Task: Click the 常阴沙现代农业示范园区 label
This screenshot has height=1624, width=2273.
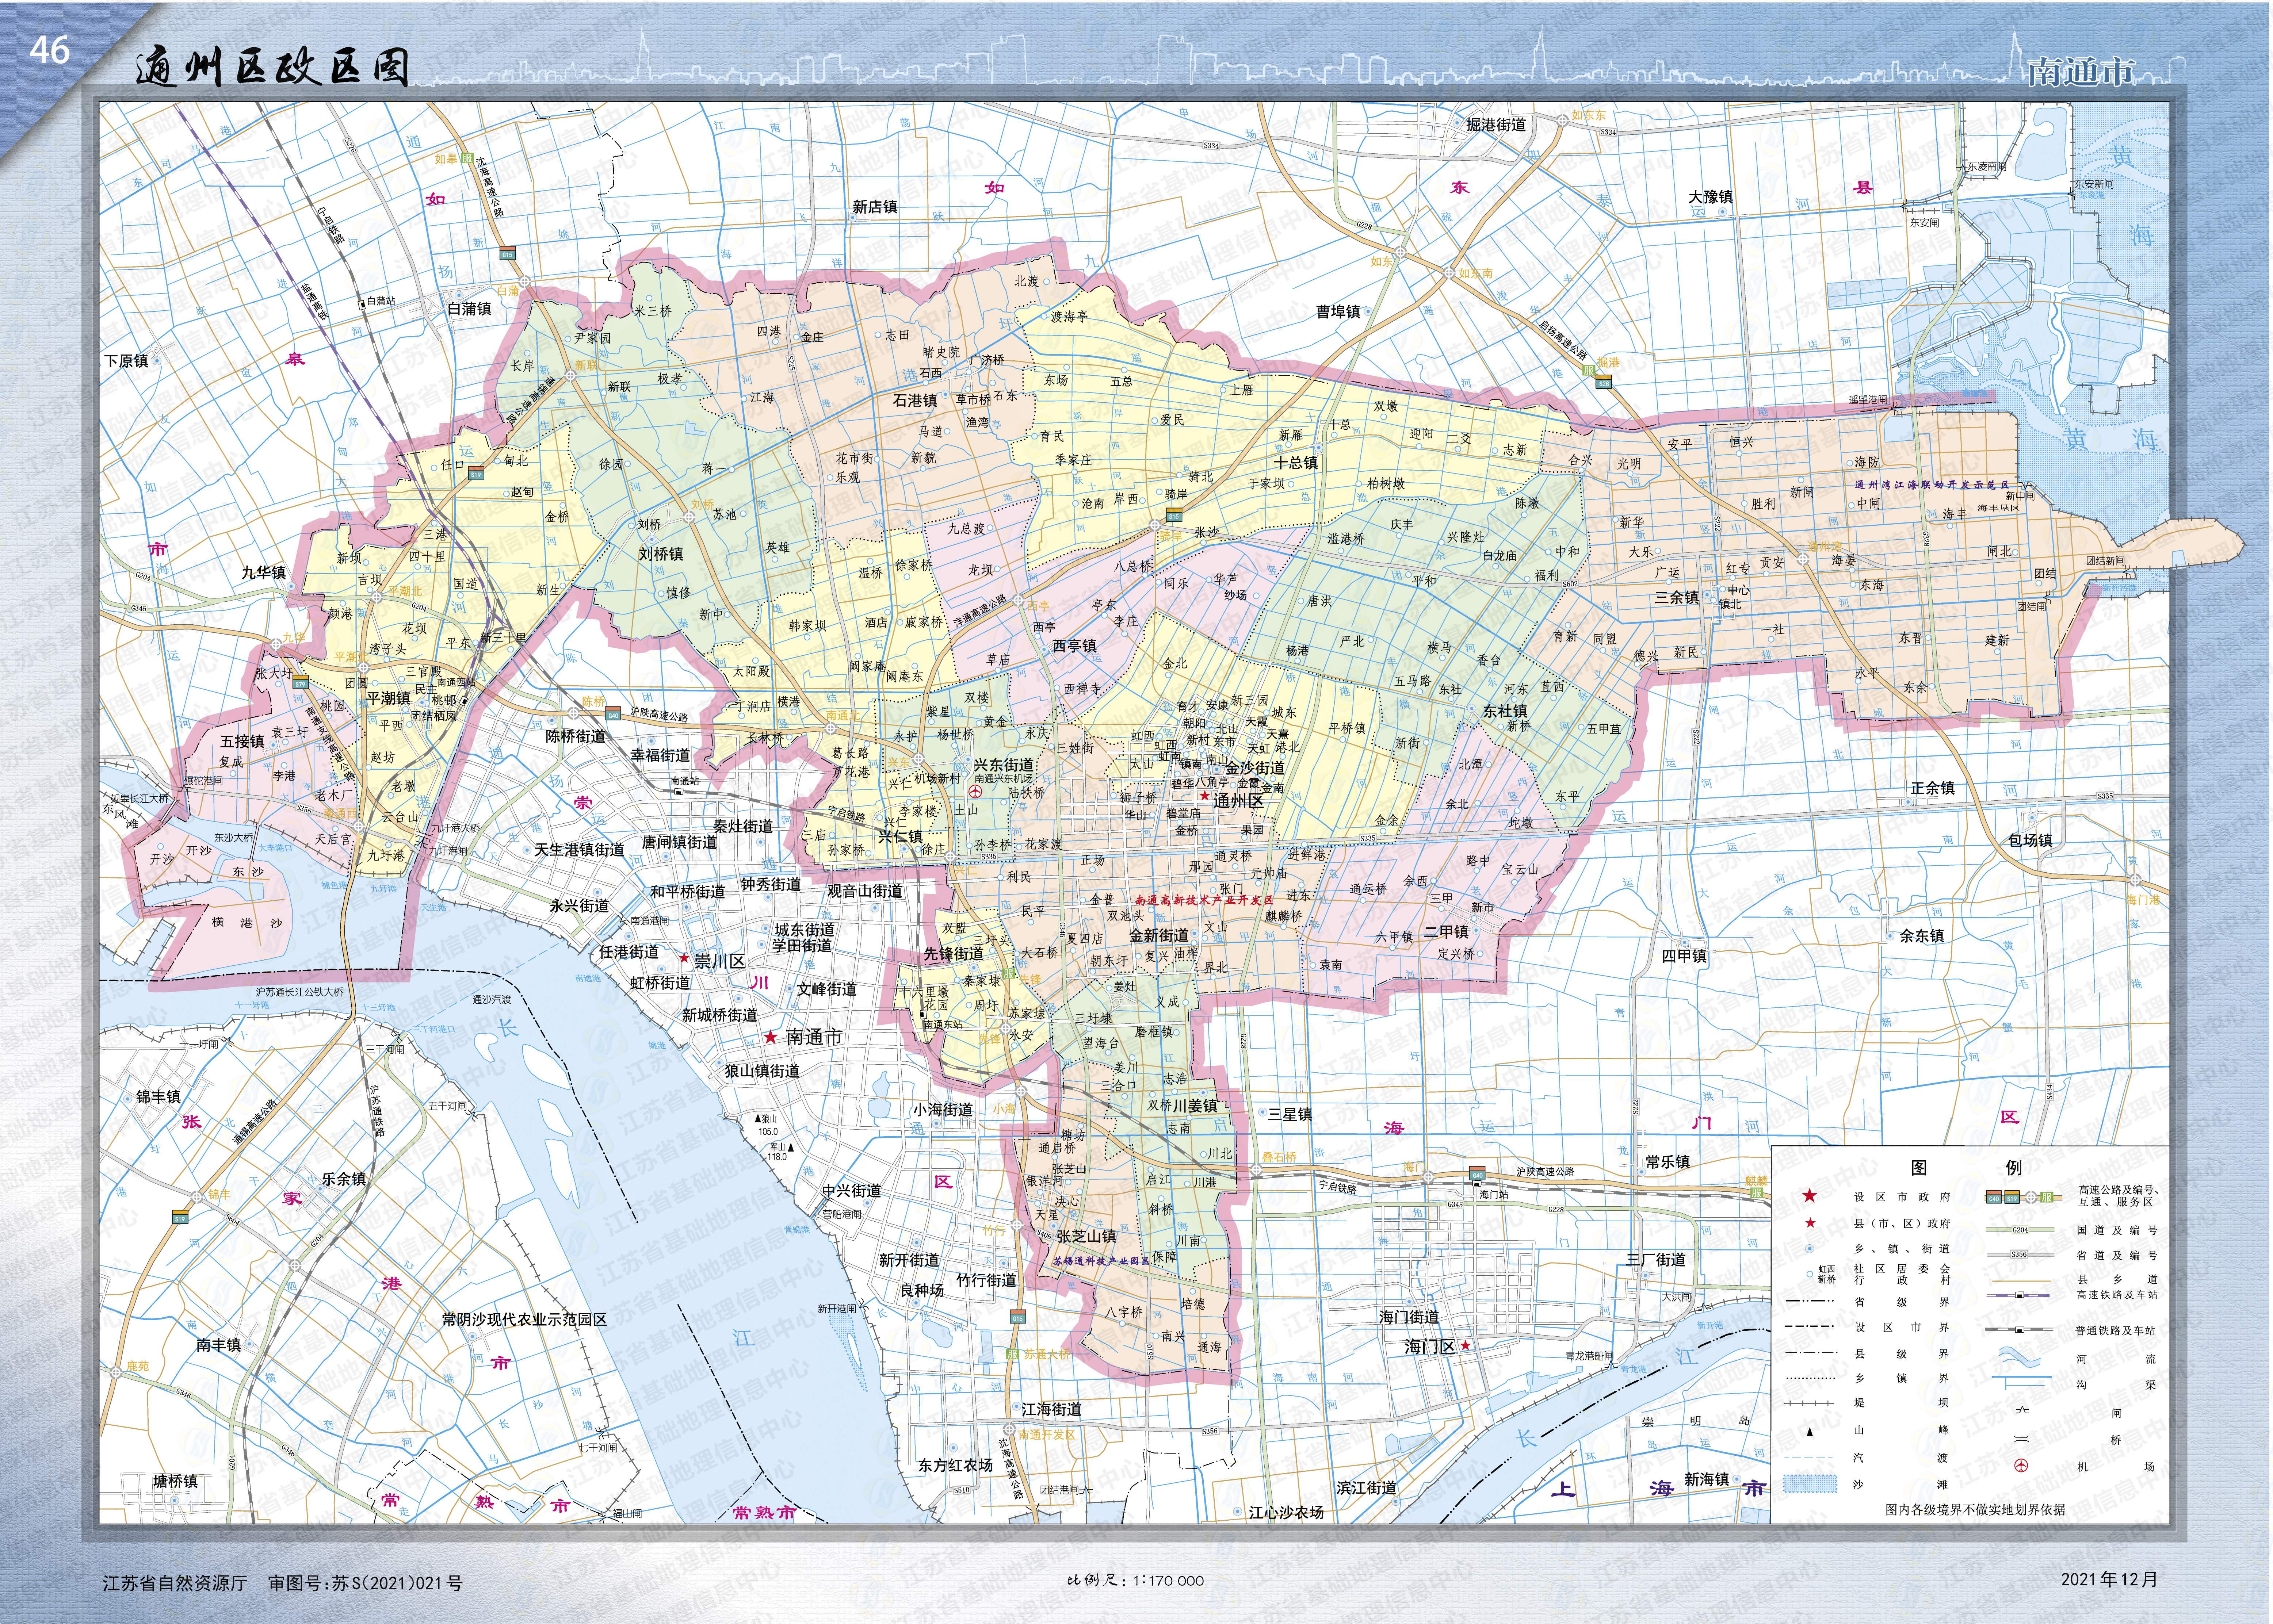Action: click(x=524, y=1319)
